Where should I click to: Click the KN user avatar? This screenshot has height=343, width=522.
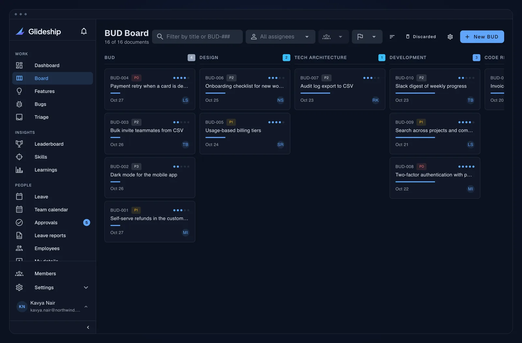click(22, 306)
